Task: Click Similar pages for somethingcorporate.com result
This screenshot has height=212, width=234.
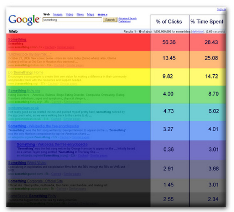Action: coord(77,189)
